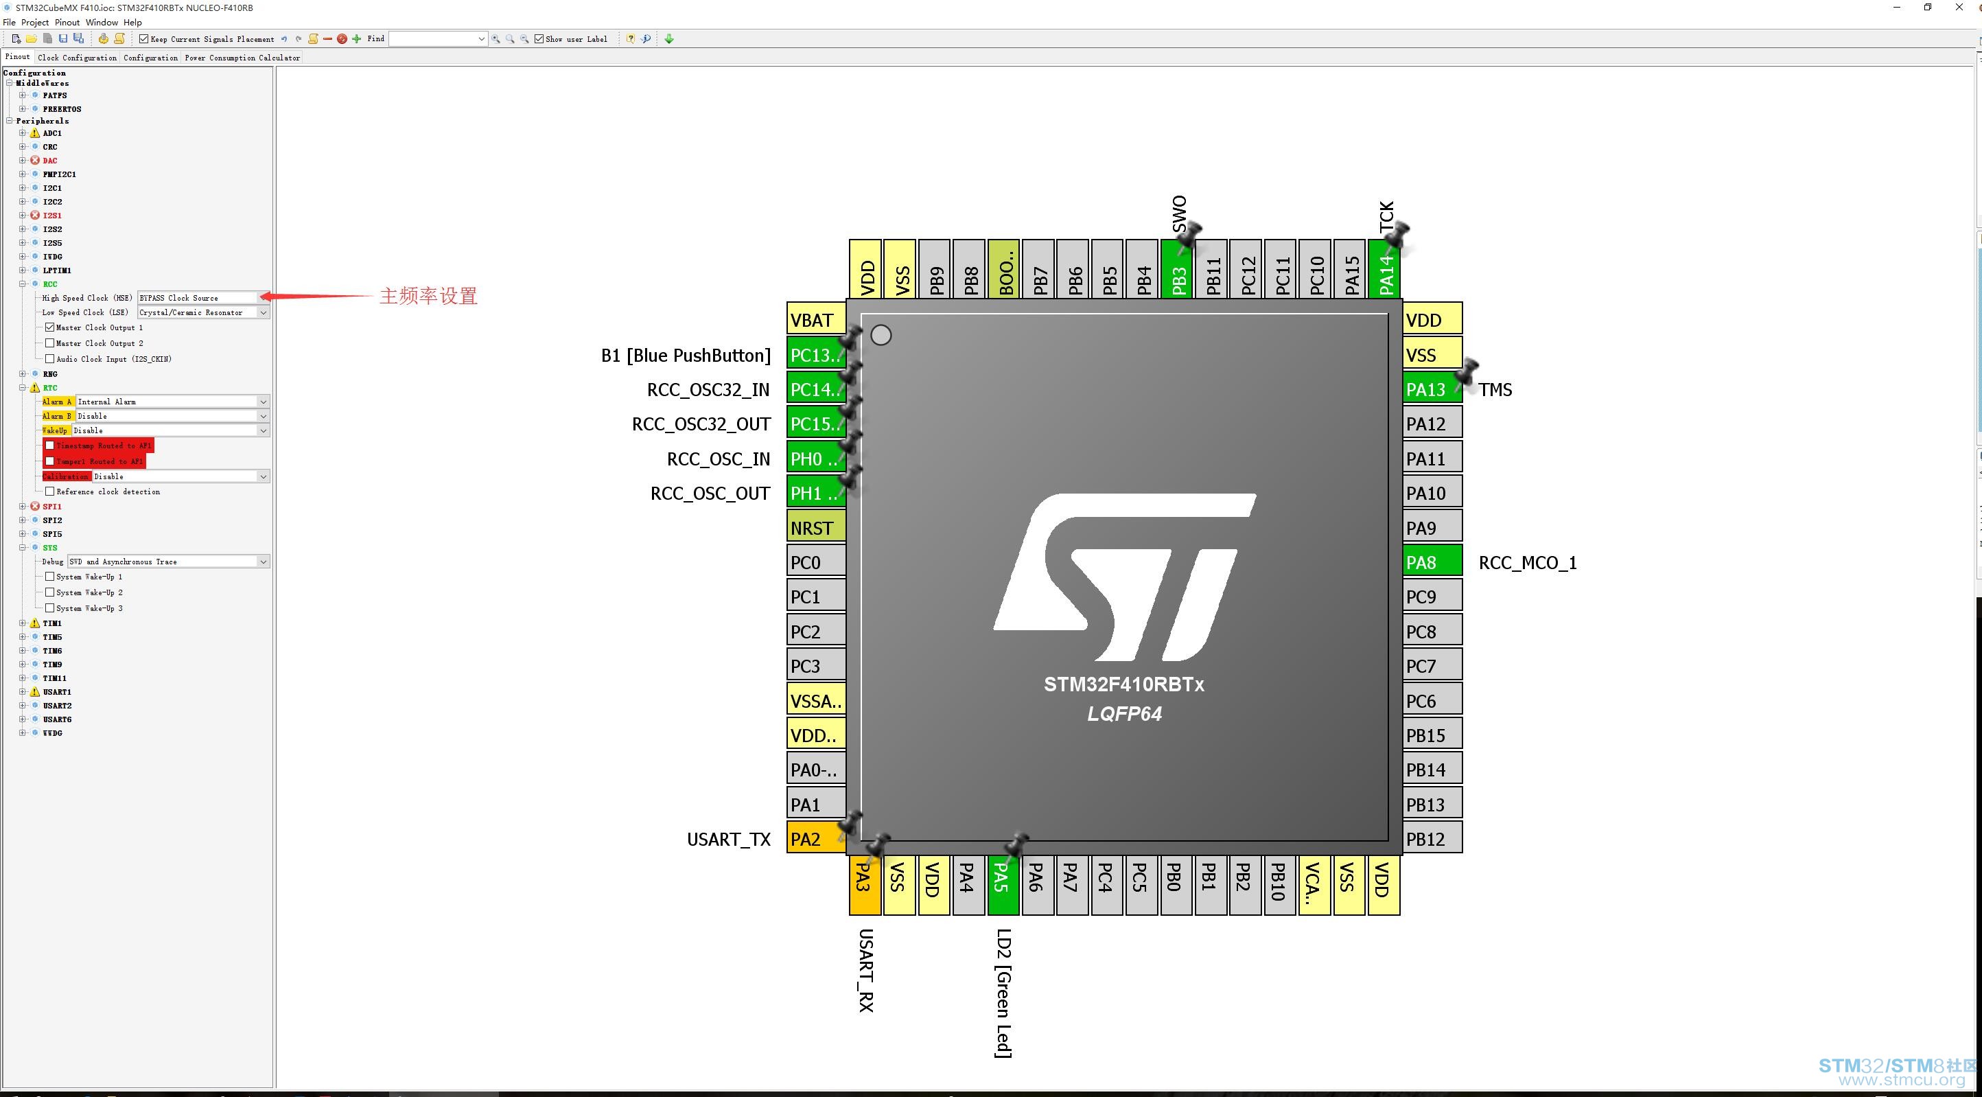Enable Master Clock Output 2 checkbox
1982x1097 pixels.
[x=50, y=343]
